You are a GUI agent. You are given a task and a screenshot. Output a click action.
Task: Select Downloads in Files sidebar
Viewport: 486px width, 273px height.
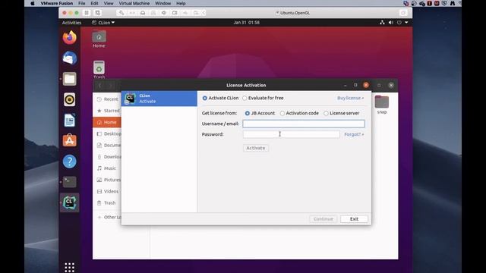pyautogui.click(x=107, y=157)
